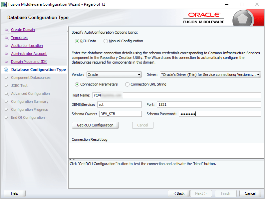Click the Schema Password field
The height and width of the screenshot is (199, 265).
[x=220, y=114]
